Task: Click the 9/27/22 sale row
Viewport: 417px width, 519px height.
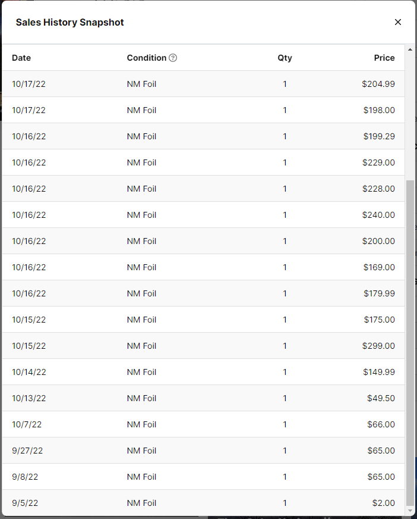Action: click(x=202, y=451)
